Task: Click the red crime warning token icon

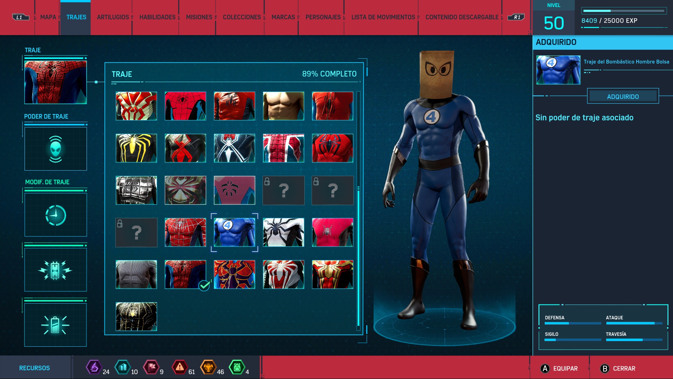Action: [x=179, y=367]
